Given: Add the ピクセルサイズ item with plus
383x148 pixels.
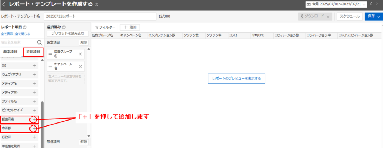Looking at the screenshot, I should (34, 110).
